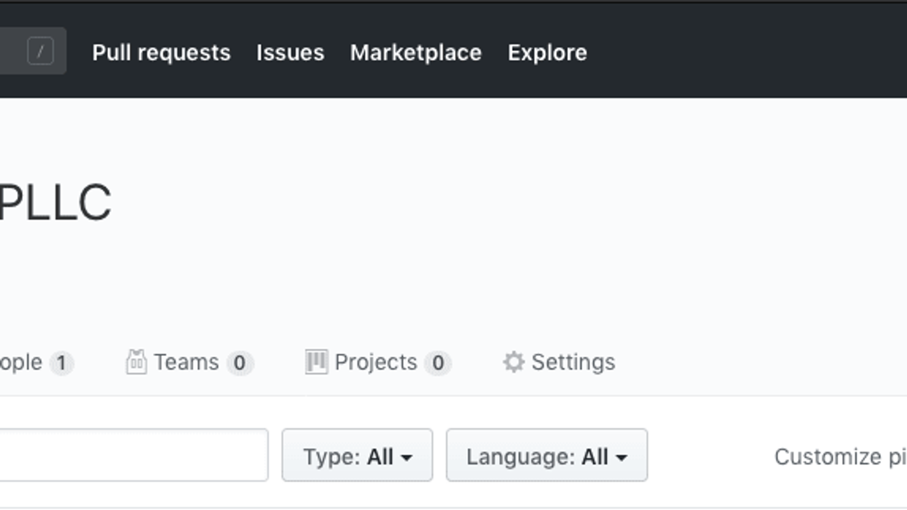This screenshot has width=907, height=510.
Task: Click the Teams count badge 0
Action: coord(240,363)
